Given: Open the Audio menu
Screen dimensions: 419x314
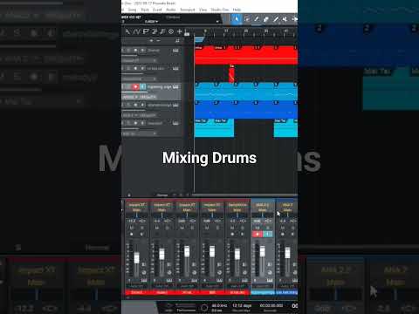Looking at the screenshot, I should coord(171,10).
